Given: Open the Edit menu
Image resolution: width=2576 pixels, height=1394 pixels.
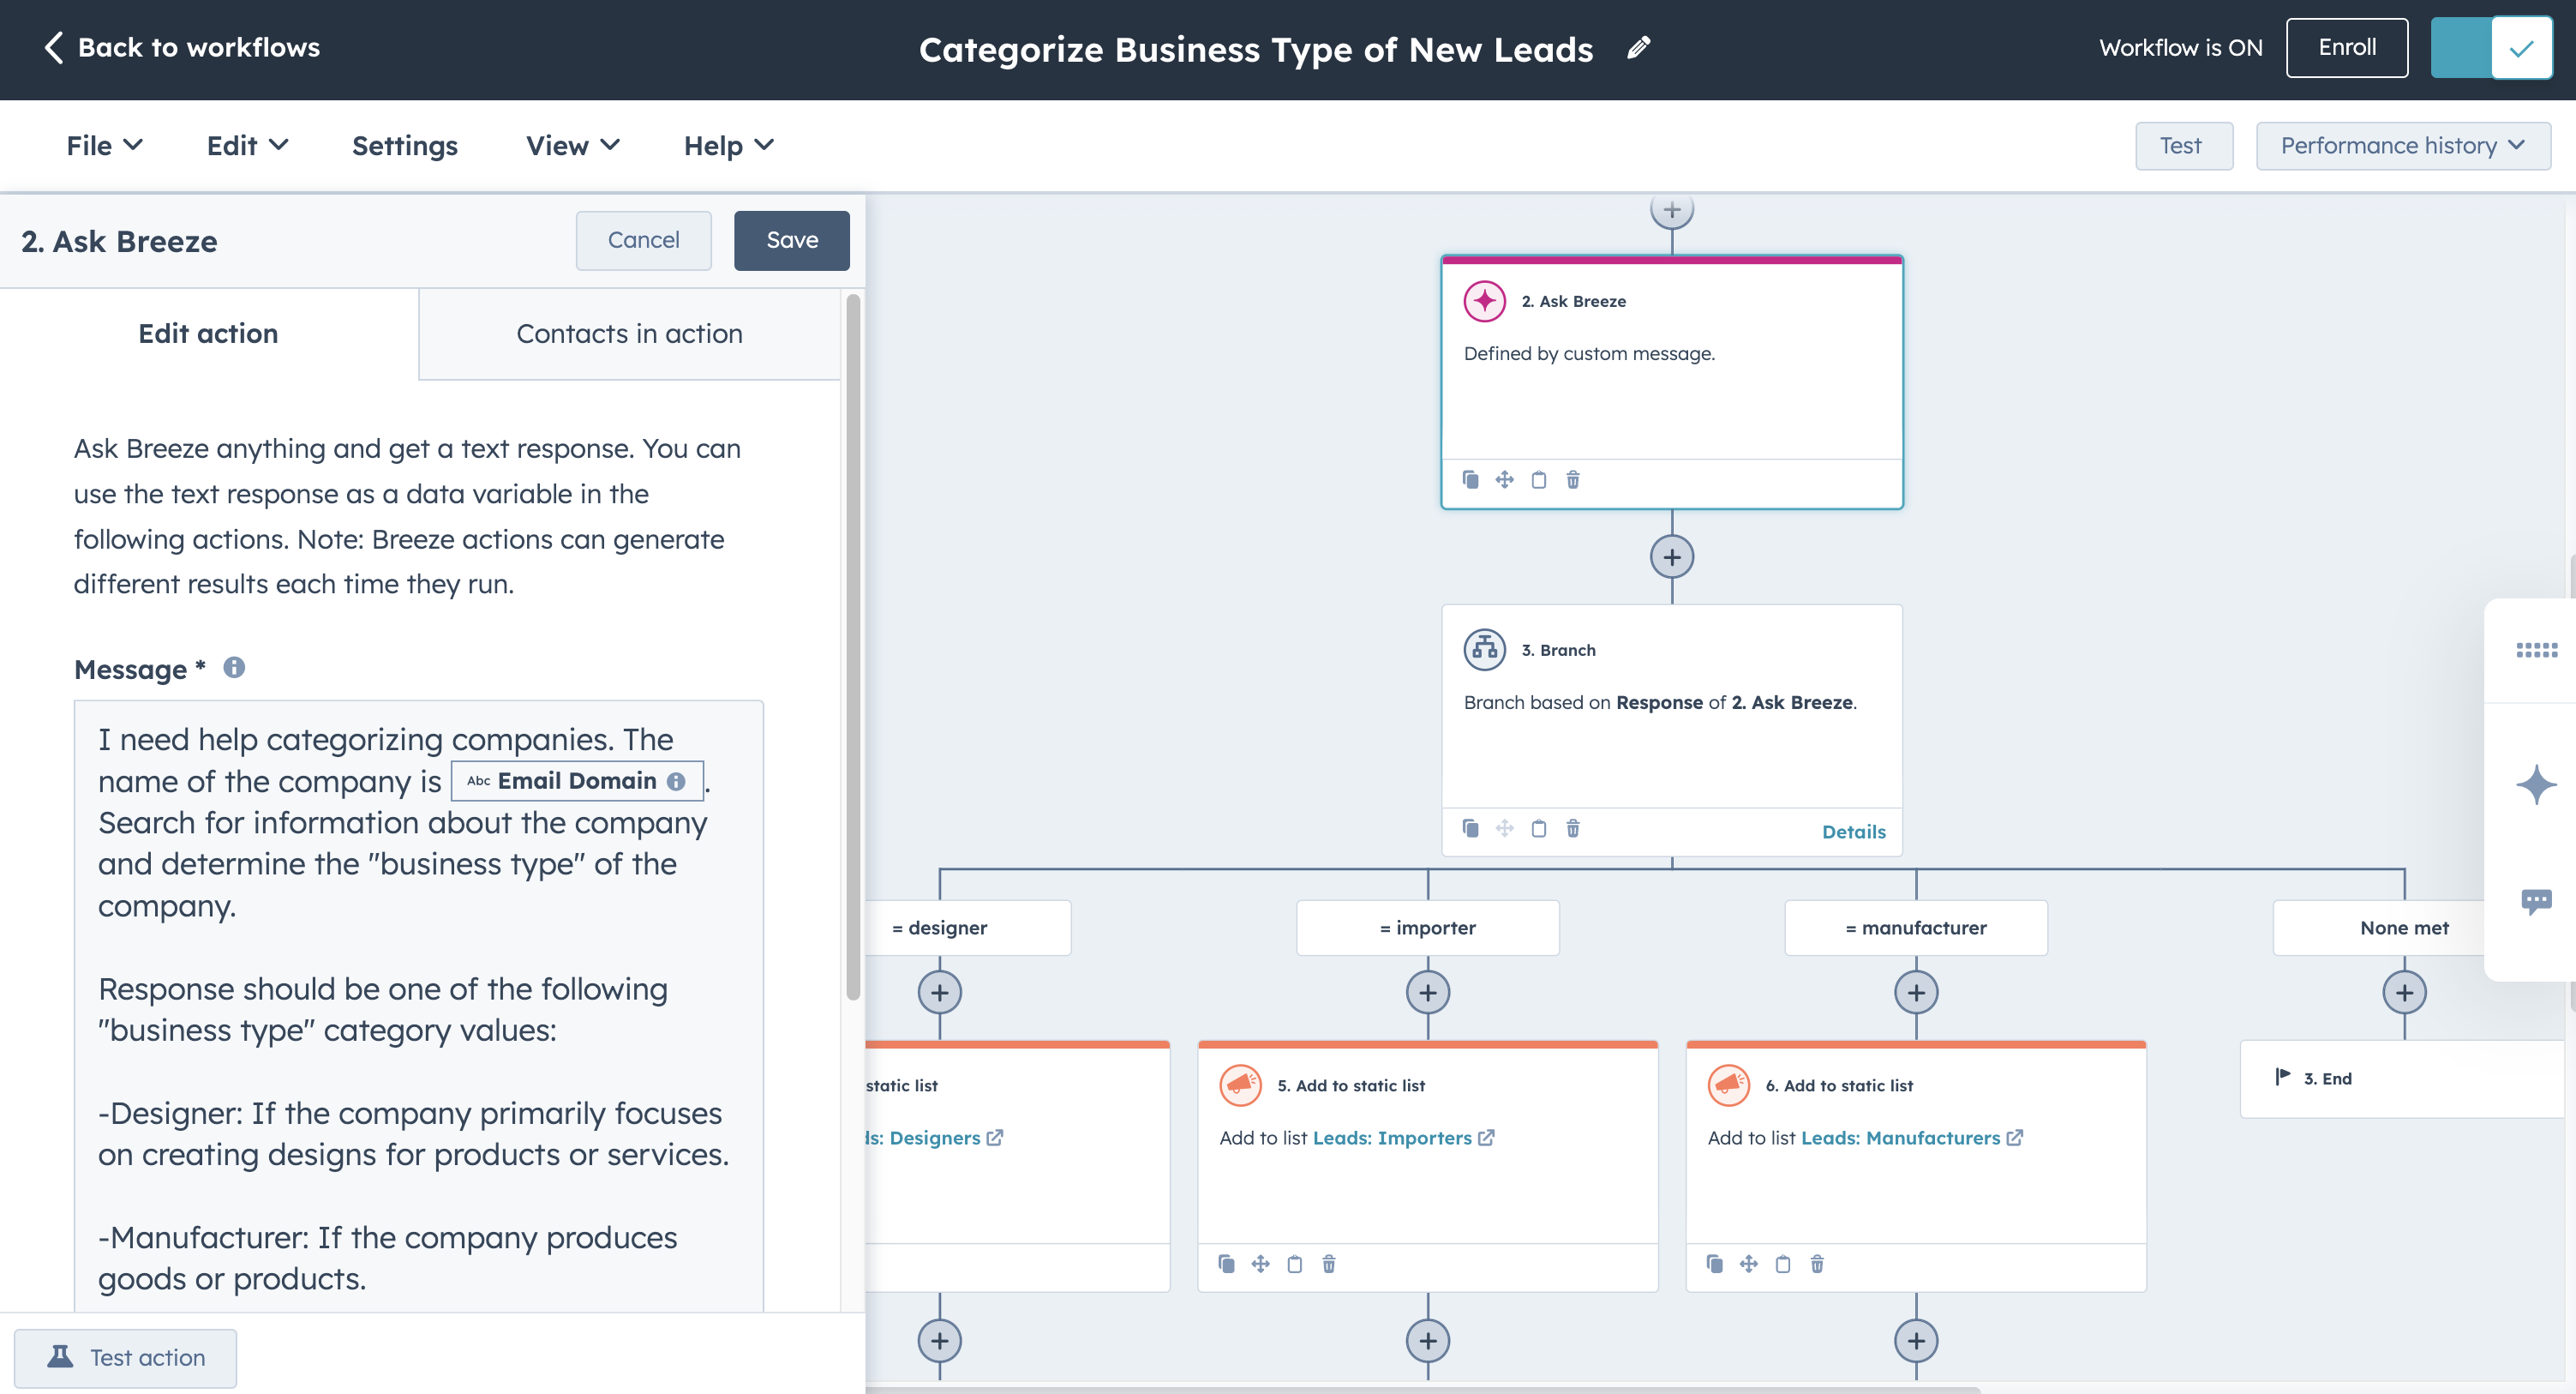Looking at the screenshot, I should click(247, 146).
